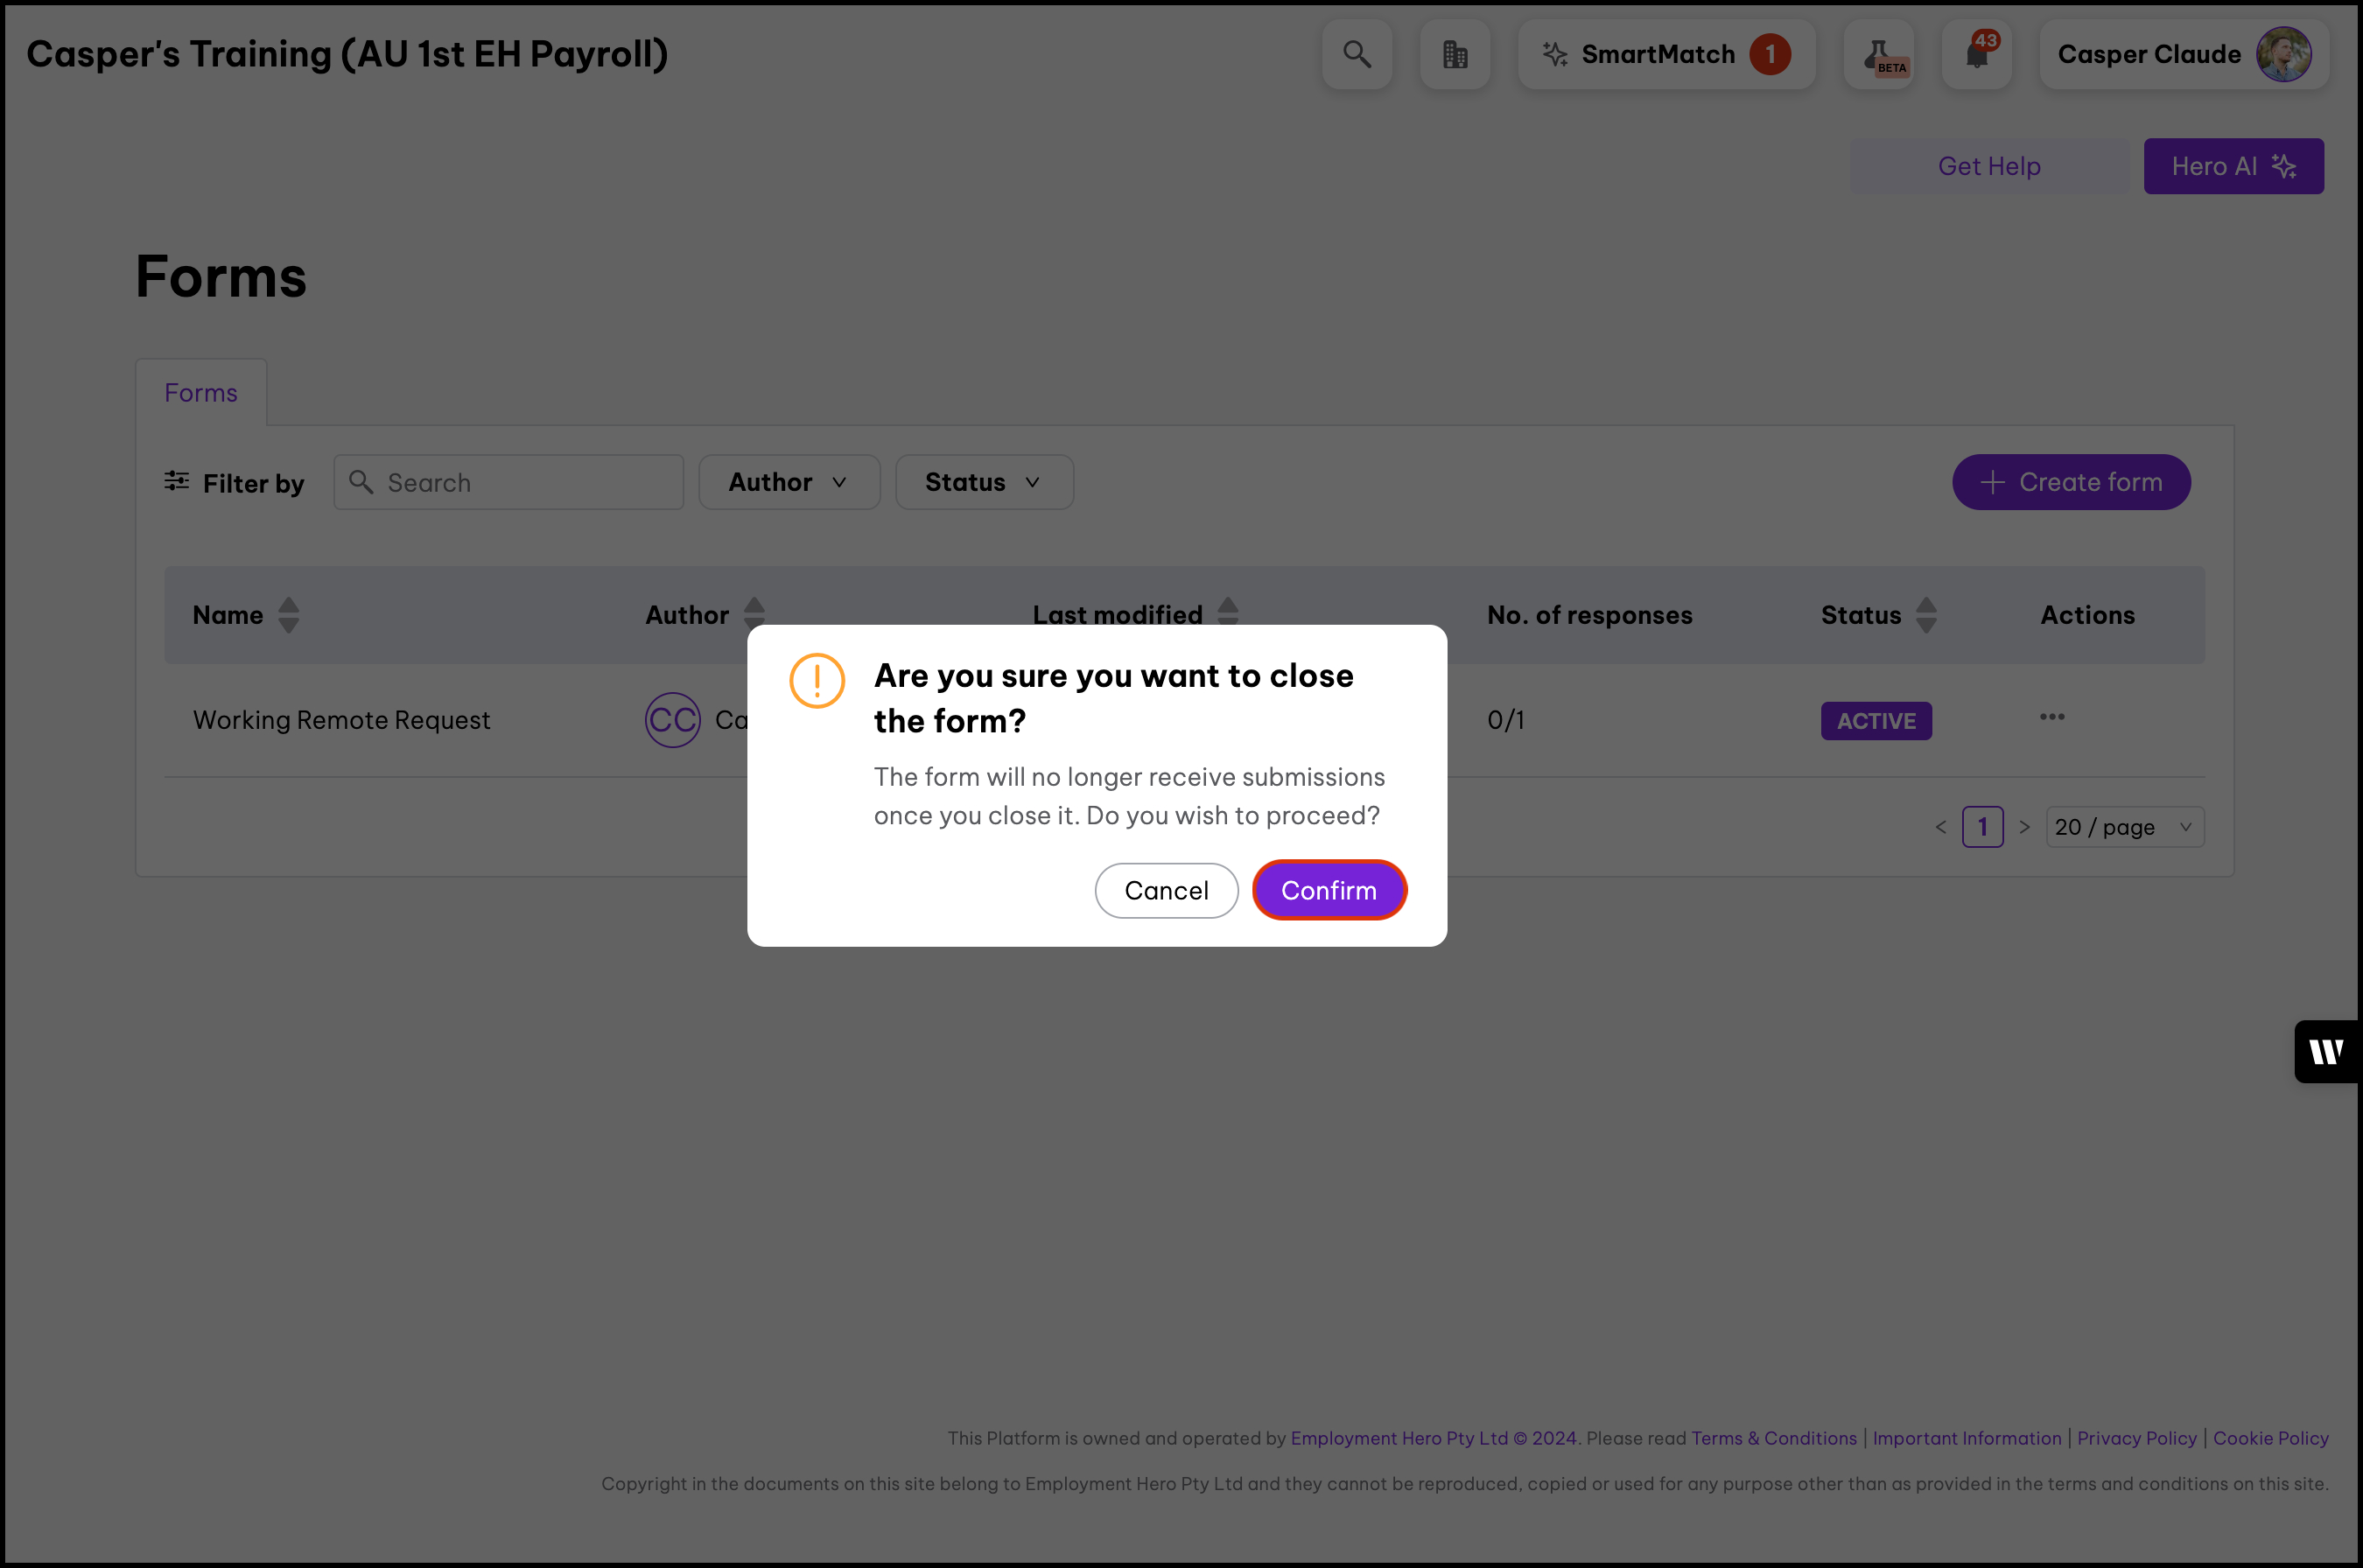The height and width of the screenshot is (1568, 2363).
Task: Open the Privacy Policy link
Action: pos(2136,1438)
